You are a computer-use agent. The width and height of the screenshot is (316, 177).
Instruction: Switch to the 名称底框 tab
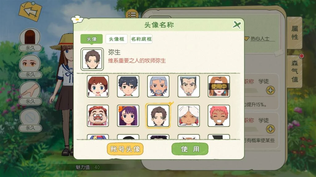141,39
